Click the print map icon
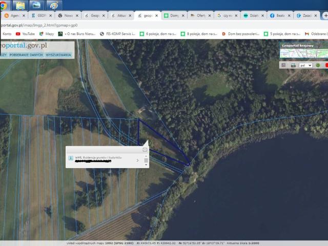328x246 pixels. 293,65
